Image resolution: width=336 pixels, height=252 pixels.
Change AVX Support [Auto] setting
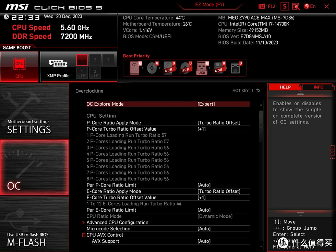(x=171, y=241)
